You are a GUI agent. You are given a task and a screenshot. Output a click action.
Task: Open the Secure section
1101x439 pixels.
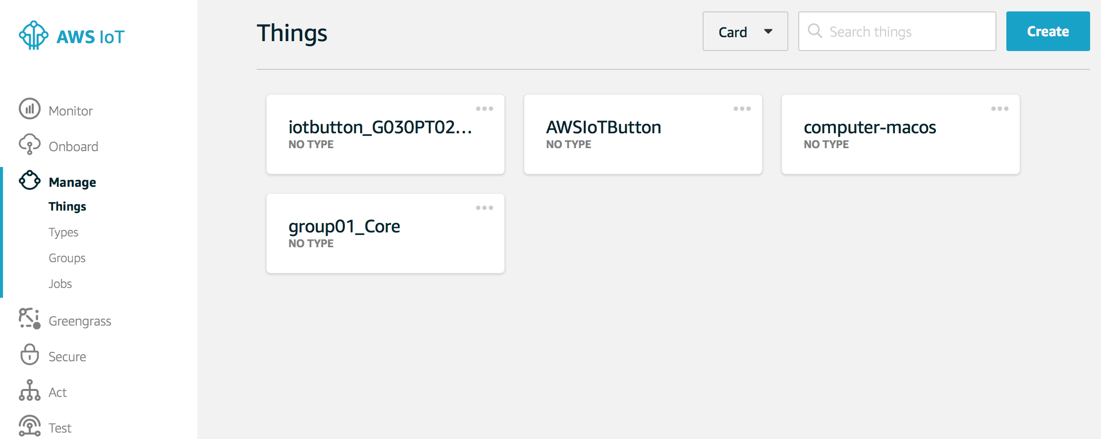click(x=67, y=357)
